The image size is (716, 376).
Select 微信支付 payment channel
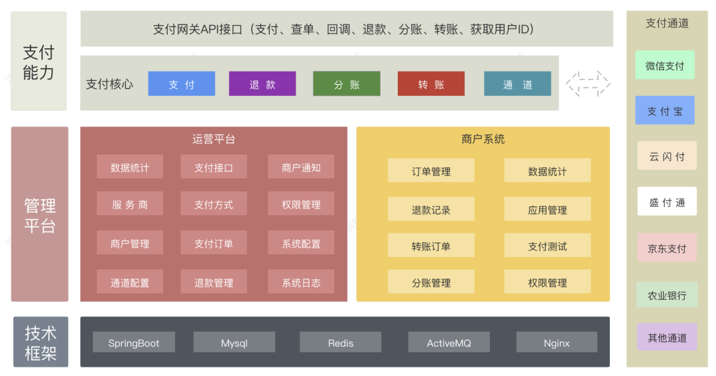664,66
